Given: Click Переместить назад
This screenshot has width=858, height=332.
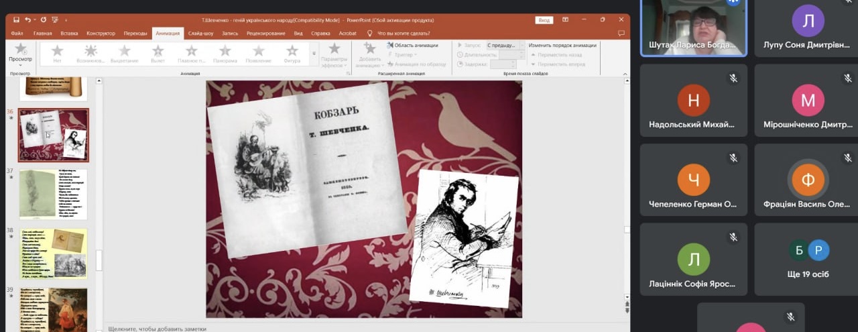Looking at the screenshot, I should 556,55.
